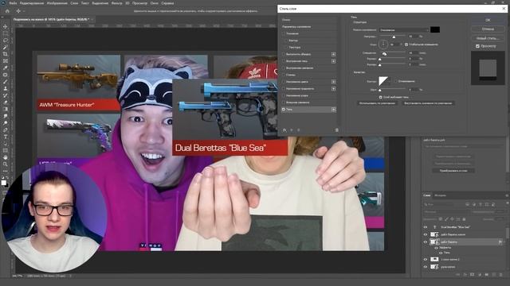Image resolution: width=510 pixels, height=286 pixels.
Task: Select the Move tool in the toolbar
Action: click(x=6, y=26)
